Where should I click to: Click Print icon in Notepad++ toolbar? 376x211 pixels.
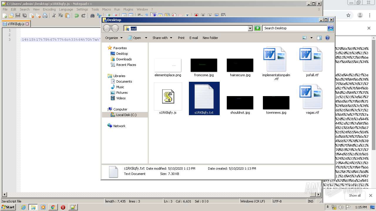click(x=45, y=16)
